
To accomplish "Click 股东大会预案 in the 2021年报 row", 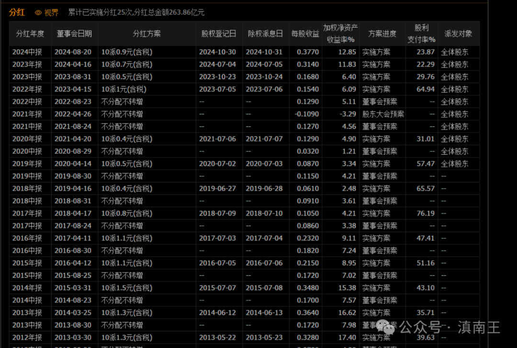I will 383,114.
